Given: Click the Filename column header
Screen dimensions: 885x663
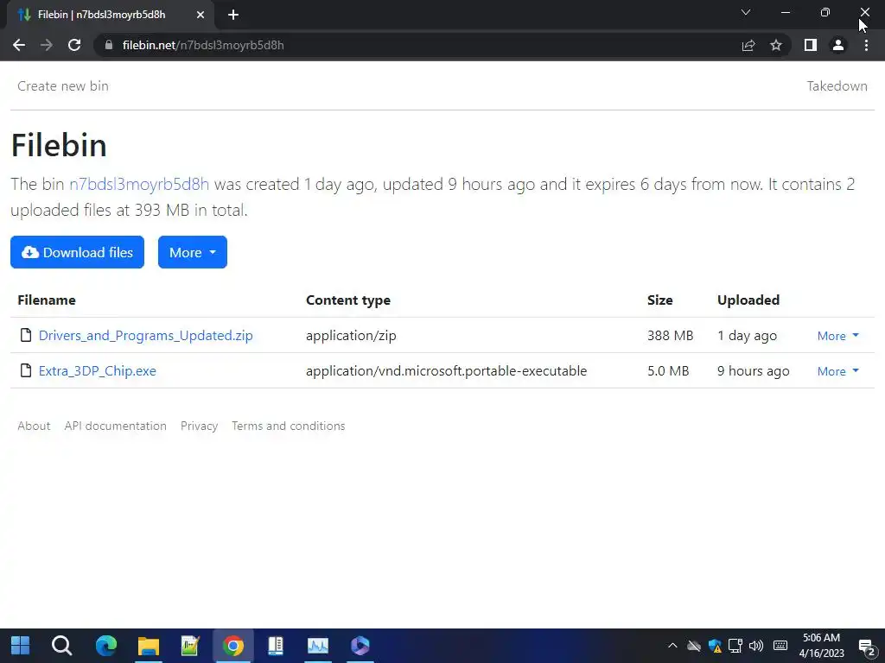Looking at the screenshot, I should [47, 300].
